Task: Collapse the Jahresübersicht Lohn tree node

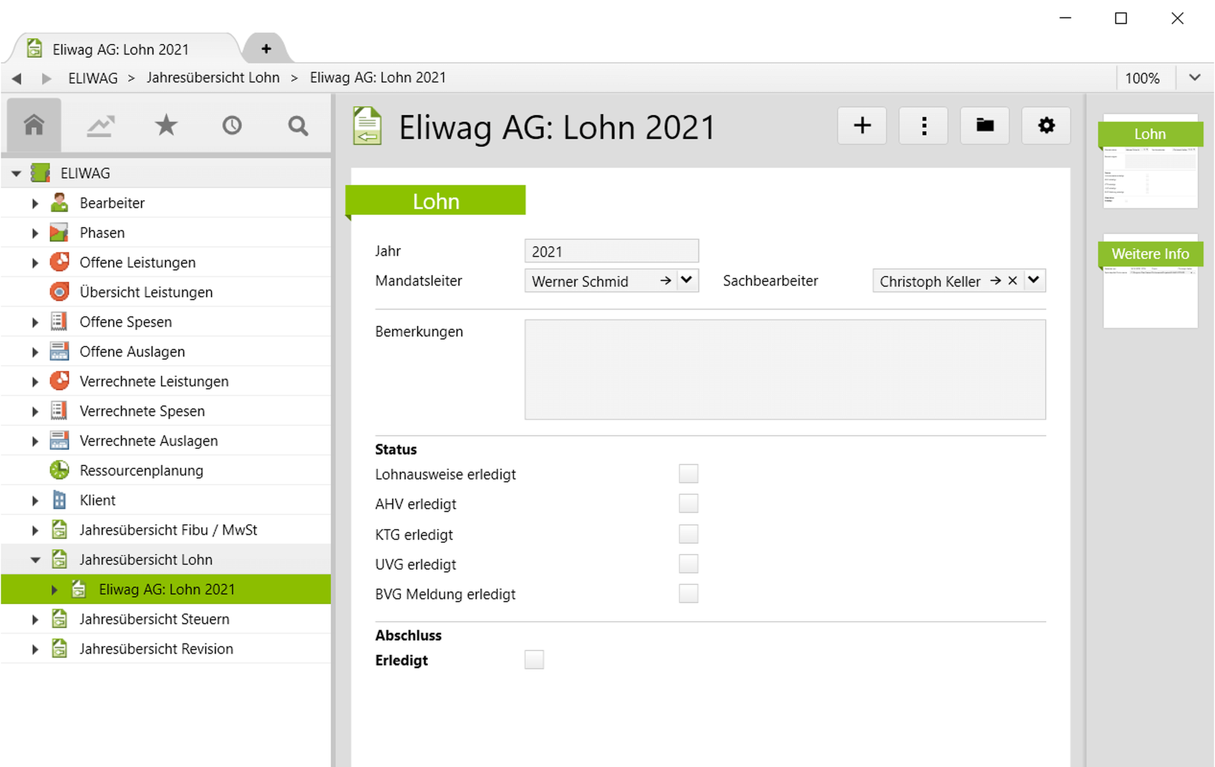Action: click(35, 560)
